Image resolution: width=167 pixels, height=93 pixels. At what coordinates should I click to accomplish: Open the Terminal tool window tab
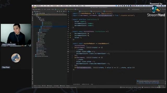tap(63, 86)
